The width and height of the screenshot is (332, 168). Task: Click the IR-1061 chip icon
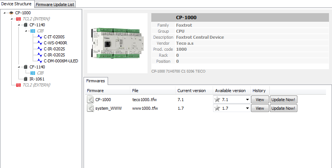[26, 79]
